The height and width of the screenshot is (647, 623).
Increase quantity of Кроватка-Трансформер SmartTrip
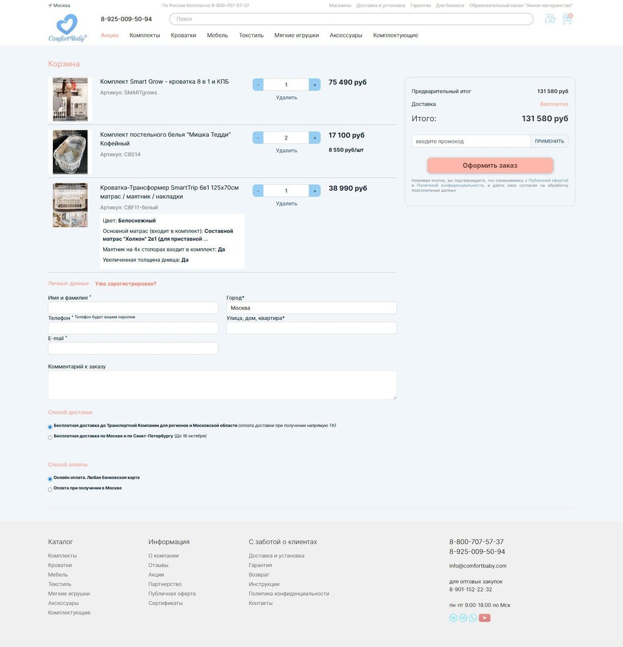coord(315,191)
